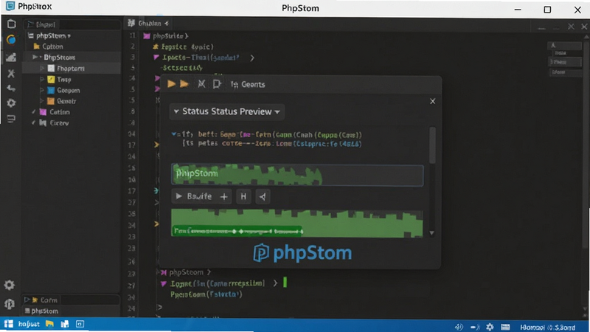Viewport: 590px width, 332px height.
Task: Select the crossed tools icon in left sidebar
Action: 11,73
